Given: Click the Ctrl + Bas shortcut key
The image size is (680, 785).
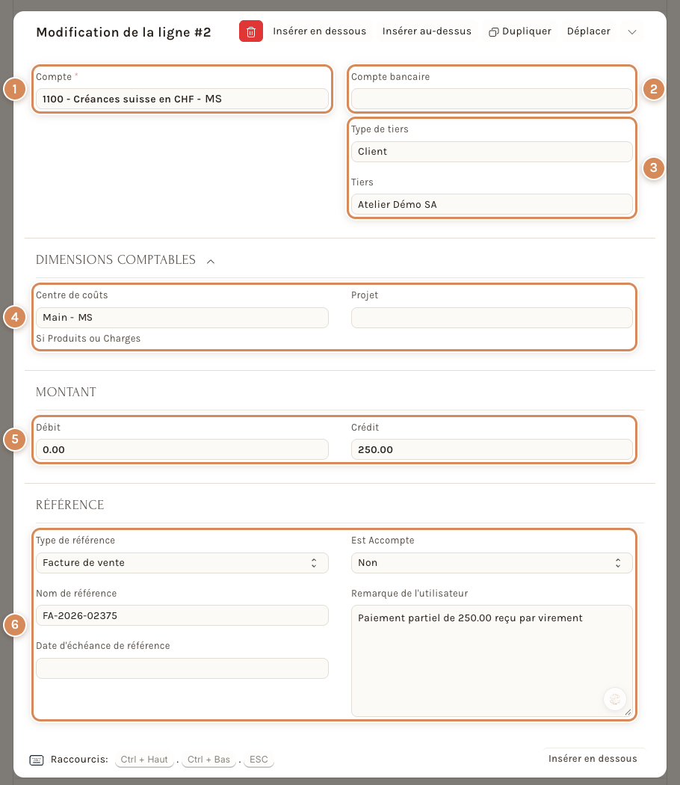Looking at the screenshot, I should 208,760.
